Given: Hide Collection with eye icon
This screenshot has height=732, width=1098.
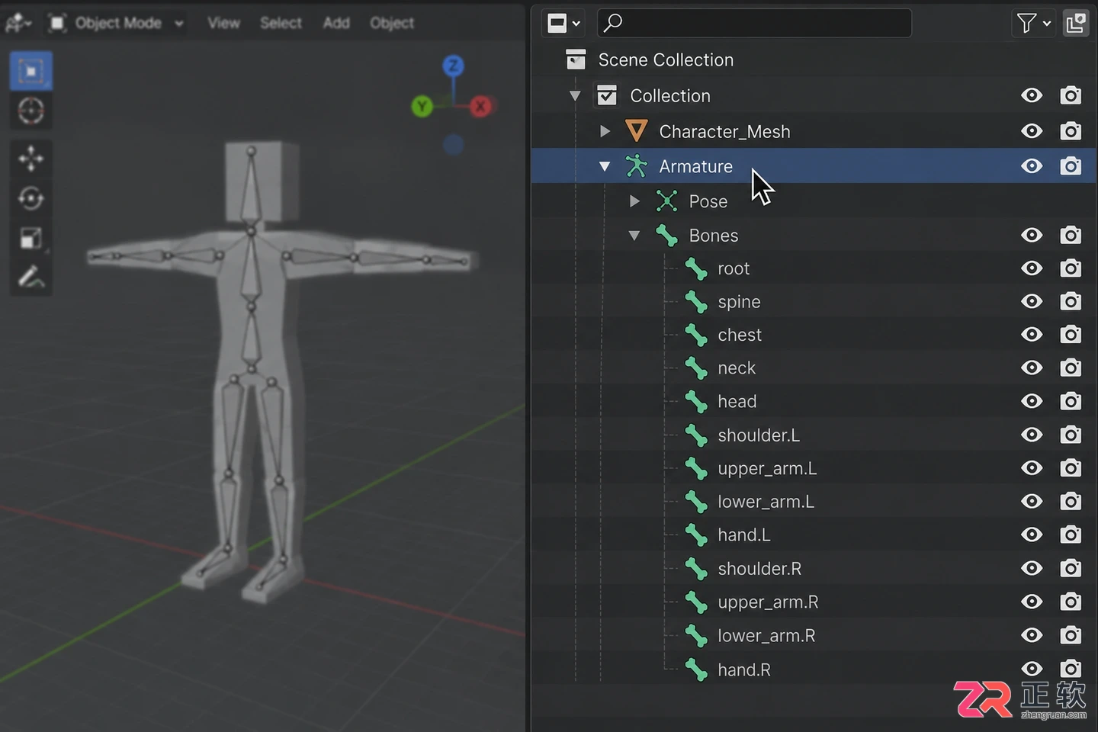Looking at the screenshot, I should tap(1032, 95).
